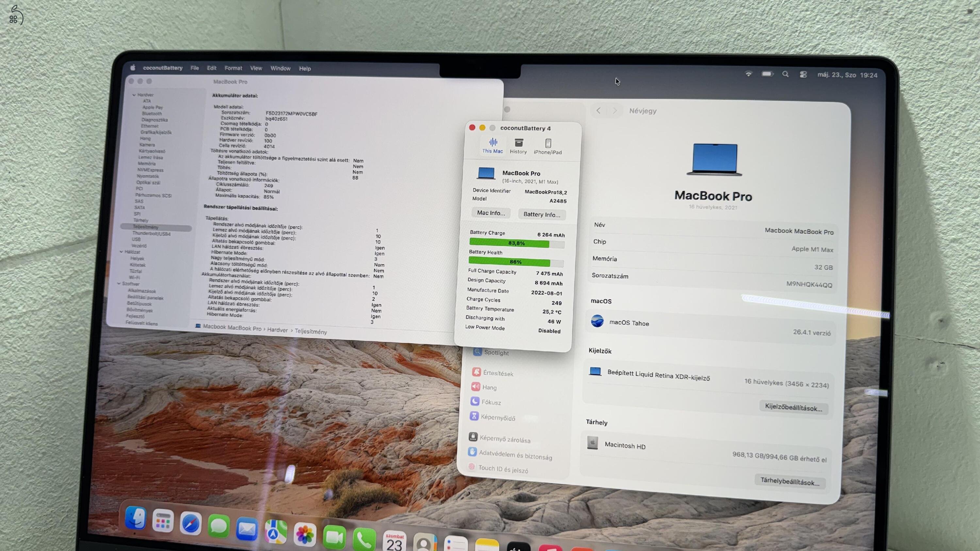Select Memória in the System Information sidebar
This screenshot has height=551, width=980.
(x=146, y=164)
